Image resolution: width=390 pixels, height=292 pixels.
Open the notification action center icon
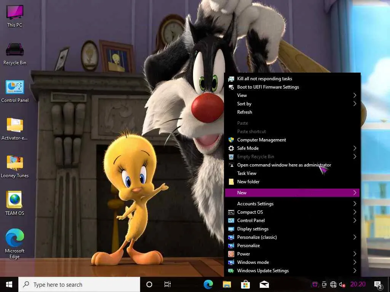click(x=378, y=284)
